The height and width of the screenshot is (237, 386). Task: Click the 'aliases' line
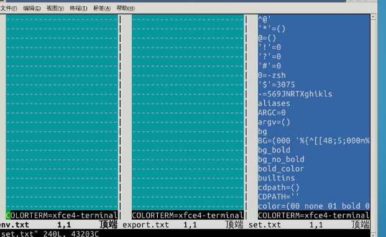[x=274, y=103]
